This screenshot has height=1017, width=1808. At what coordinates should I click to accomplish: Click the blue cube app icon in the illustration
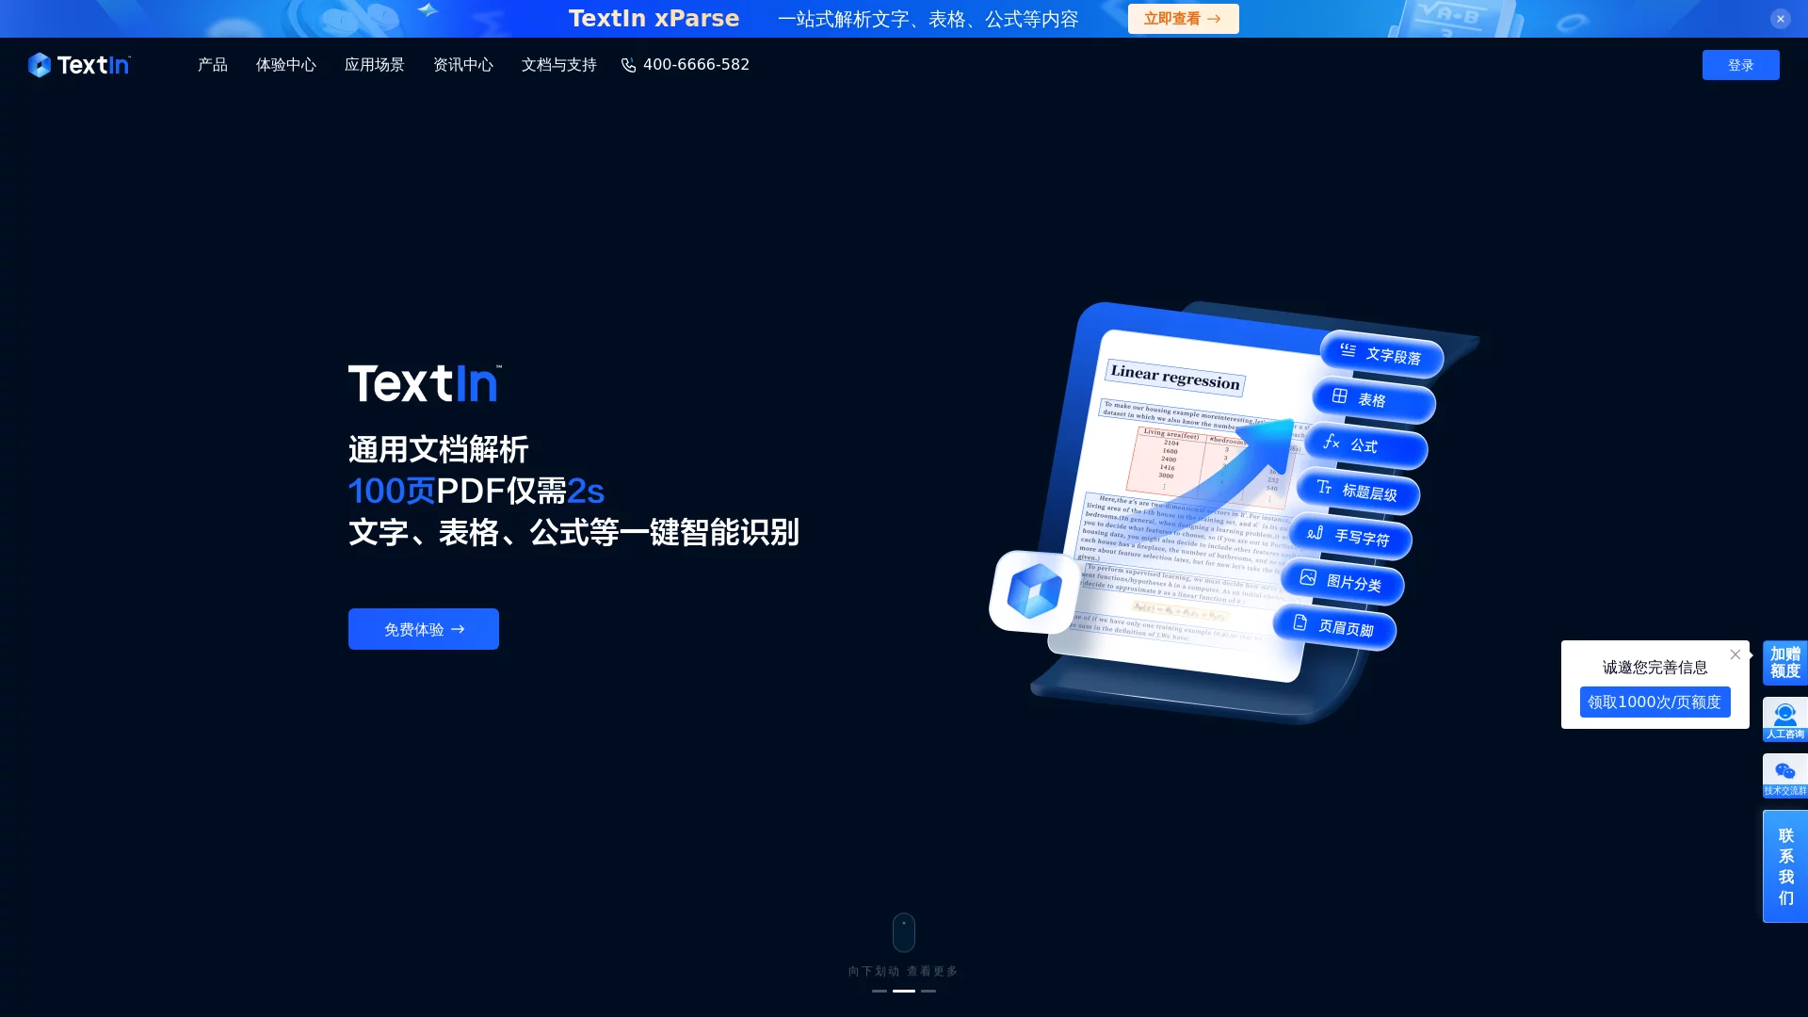click(x=1034, y=592)
